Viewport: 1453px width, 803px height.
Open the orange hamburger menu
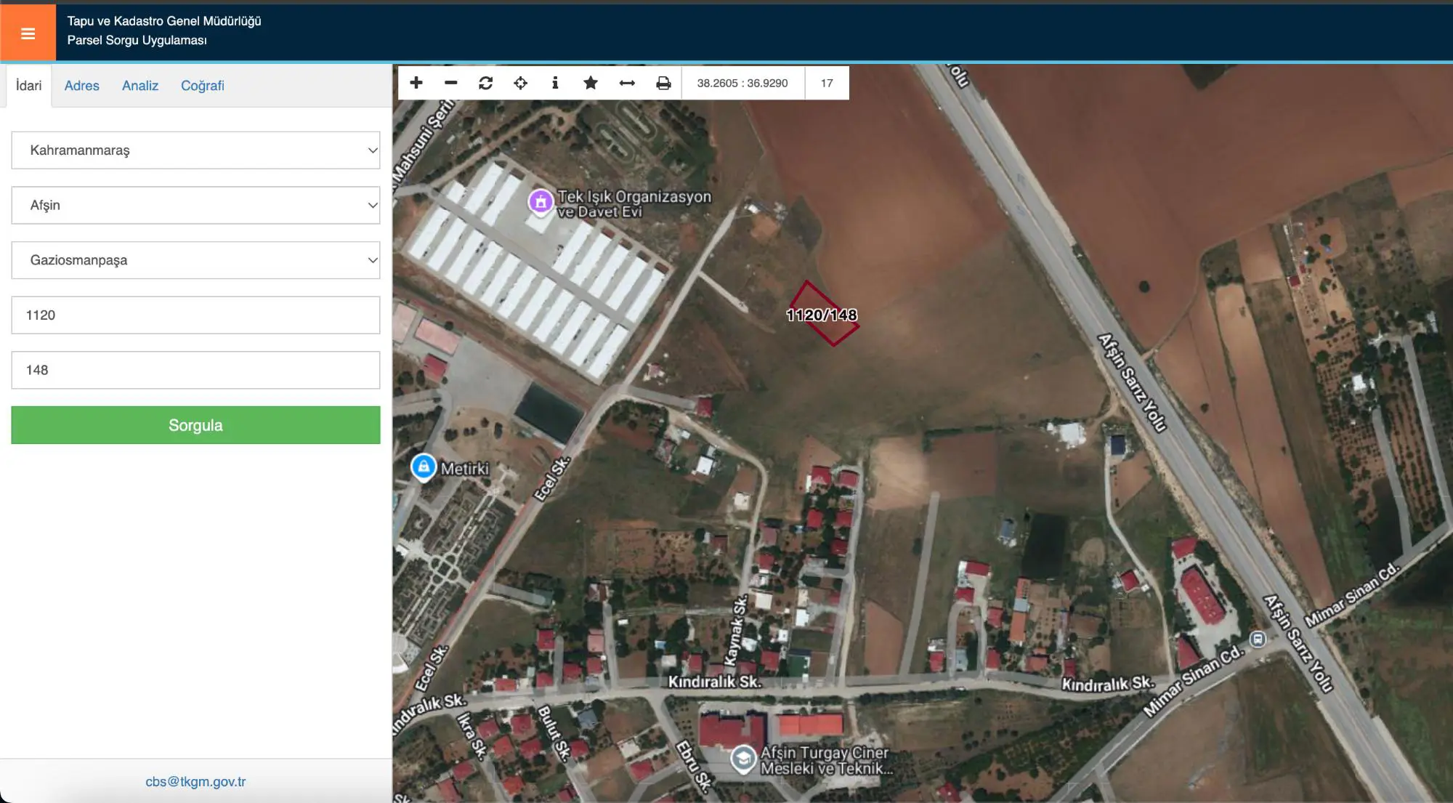coord(28,33)
